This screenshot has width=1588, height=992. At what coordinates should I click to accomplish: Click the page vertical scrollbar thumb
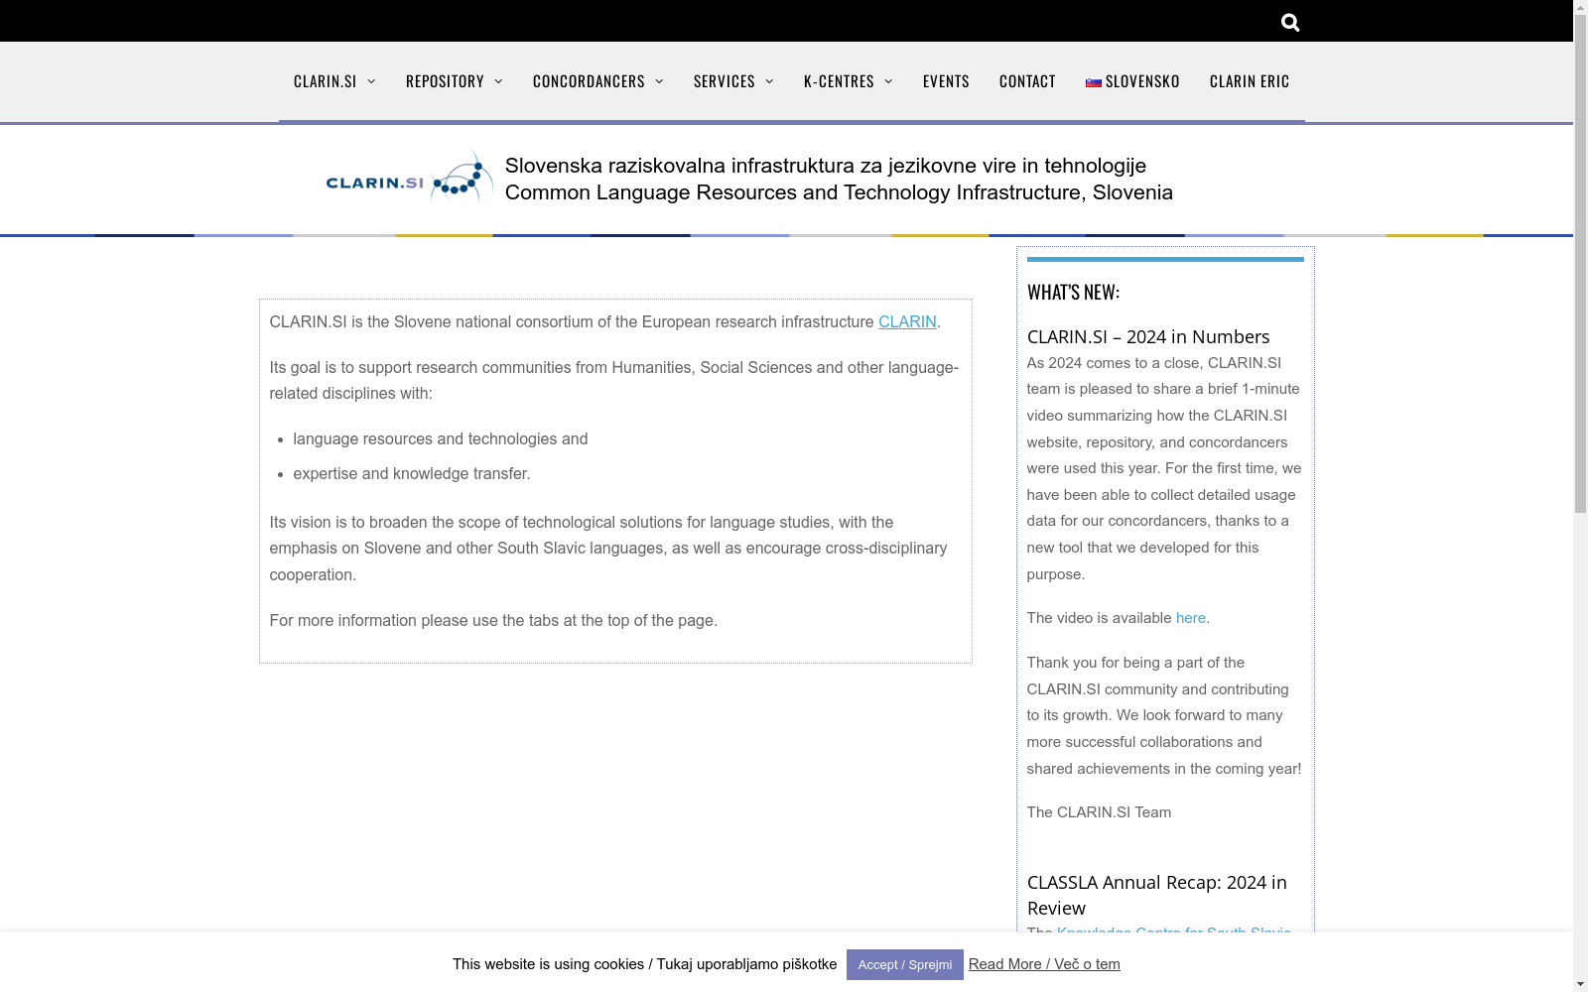pos(1580,264)
